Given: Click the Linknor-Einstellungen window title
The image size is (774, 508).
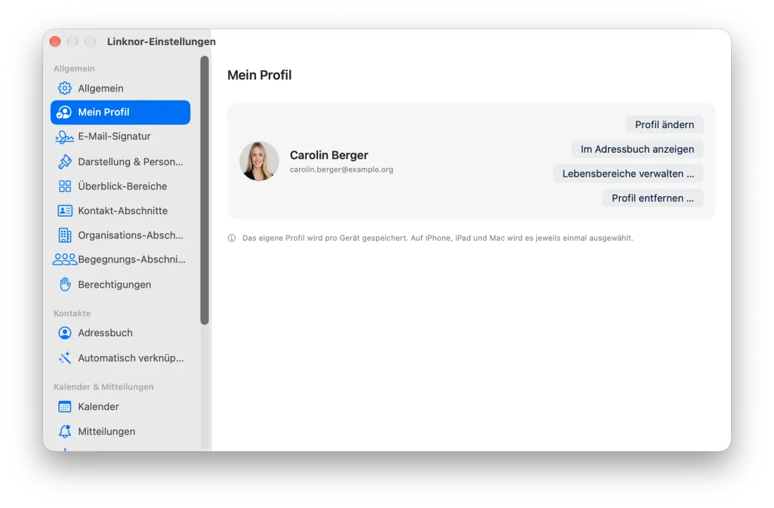Looking at the screenshot, I should pyautogui.click(x=161, y=42).
